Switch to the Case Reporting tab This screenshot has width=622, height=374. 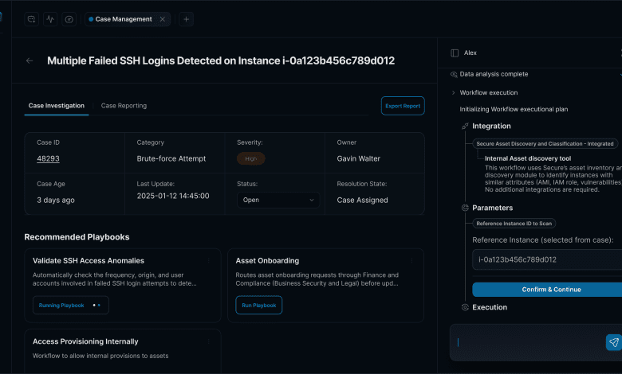pos(124,106)
